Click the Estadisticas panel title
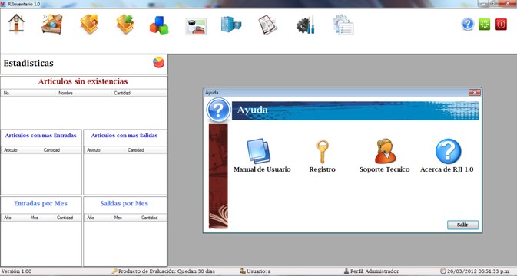Screen dimensions: 517x276 tap(28, 63)
